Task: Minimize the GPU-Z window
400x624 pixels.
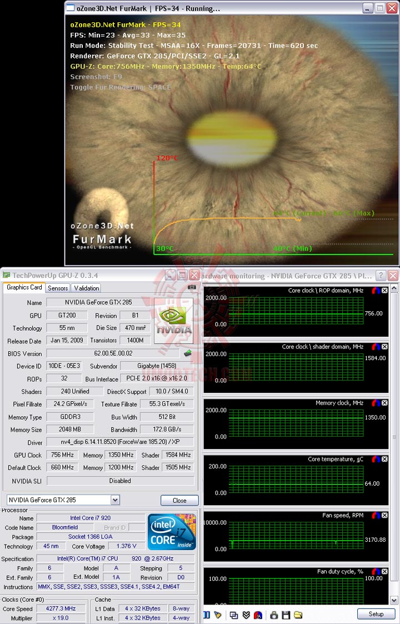Action: [x=171, y=275]
